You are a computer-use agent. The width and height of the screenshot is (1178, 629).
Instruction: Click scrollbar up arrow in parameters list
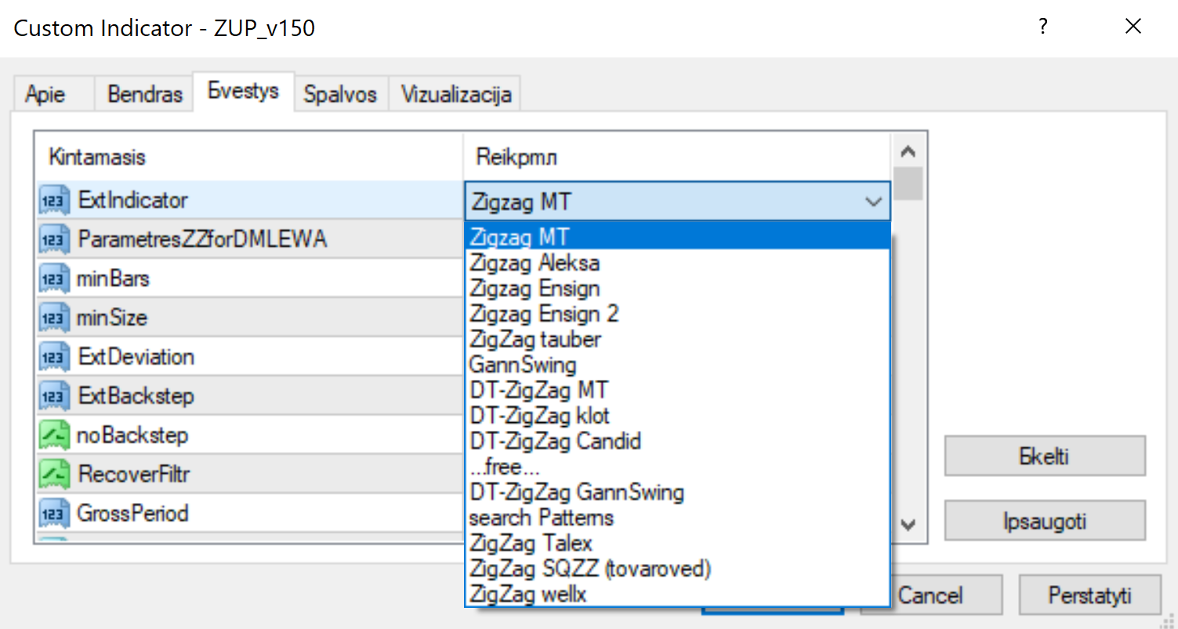pos(909,152)
